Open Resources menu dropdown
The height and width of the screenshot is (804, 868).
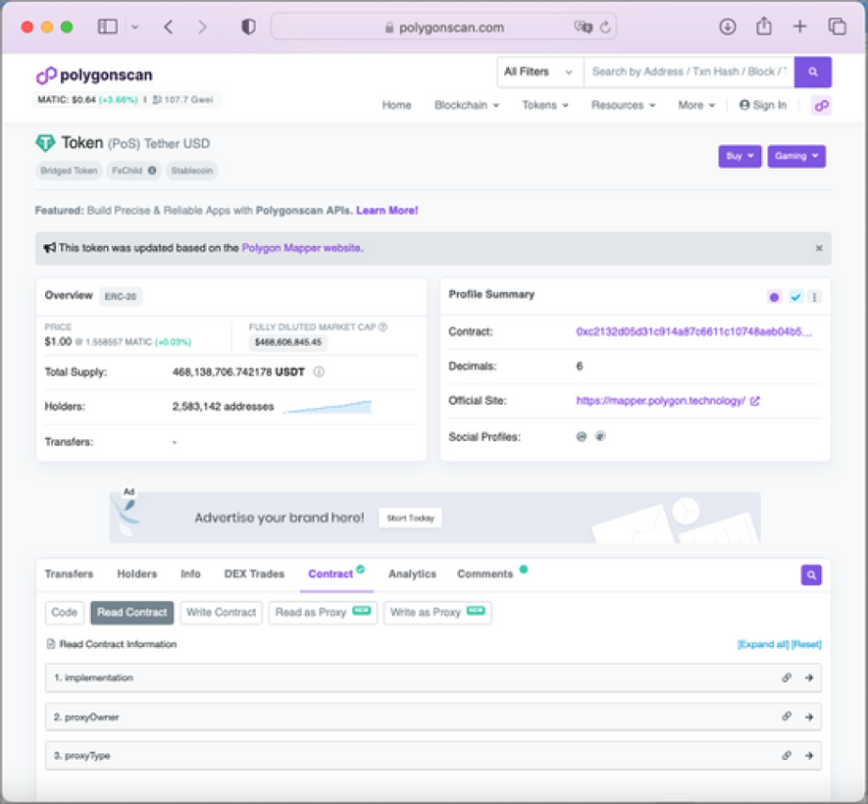point(623,105)
